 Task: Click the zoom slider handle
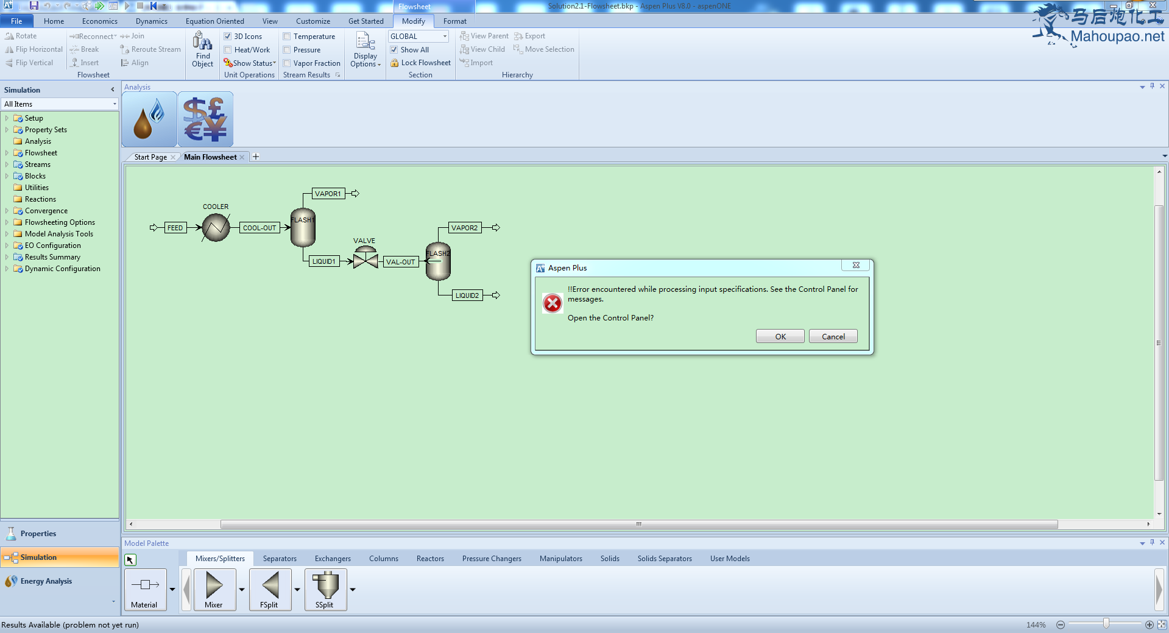point(1106,624)
